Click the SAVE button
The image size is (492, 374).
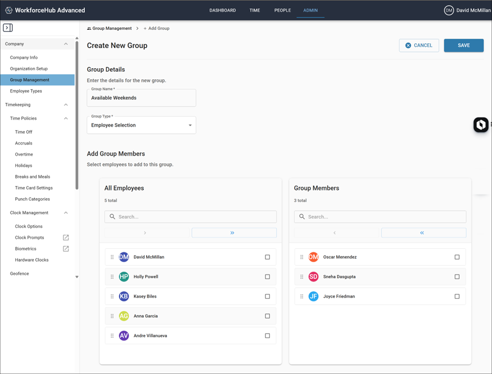tap(463, 45)
